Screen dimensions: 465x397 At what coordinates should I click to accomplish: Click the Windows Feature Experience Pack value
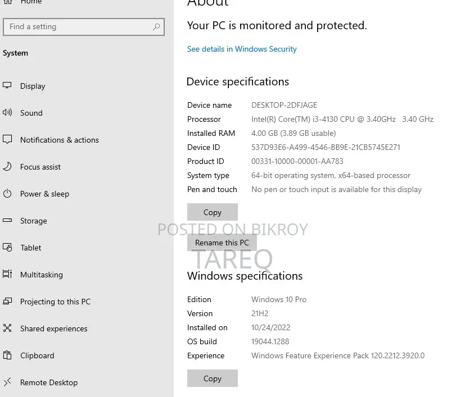click(338, 355)
